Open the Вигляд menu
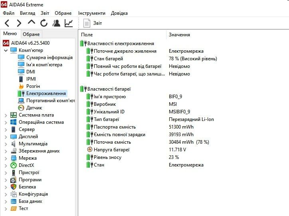Image resolution: width=289 pixels, height=216 pixels. pos(28,13)
